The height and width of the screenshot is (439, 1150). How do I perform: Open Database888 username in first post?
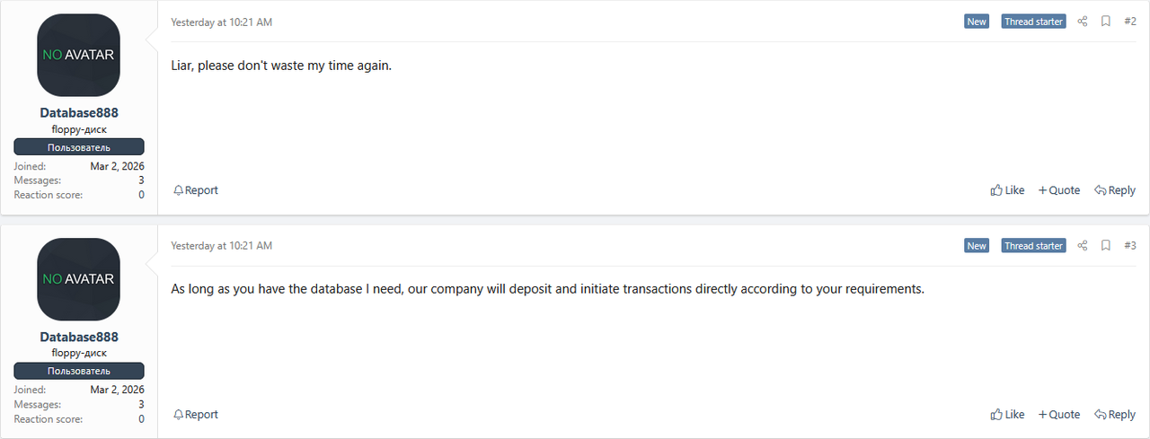(x=79, y=113)
